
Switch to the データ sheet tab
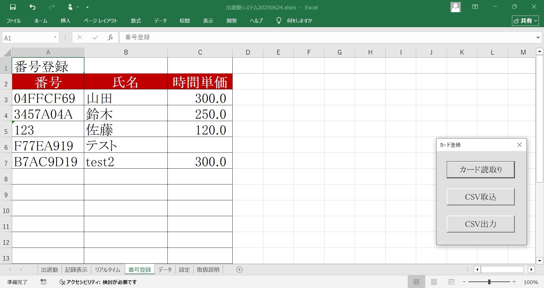[x=165, y=270]
